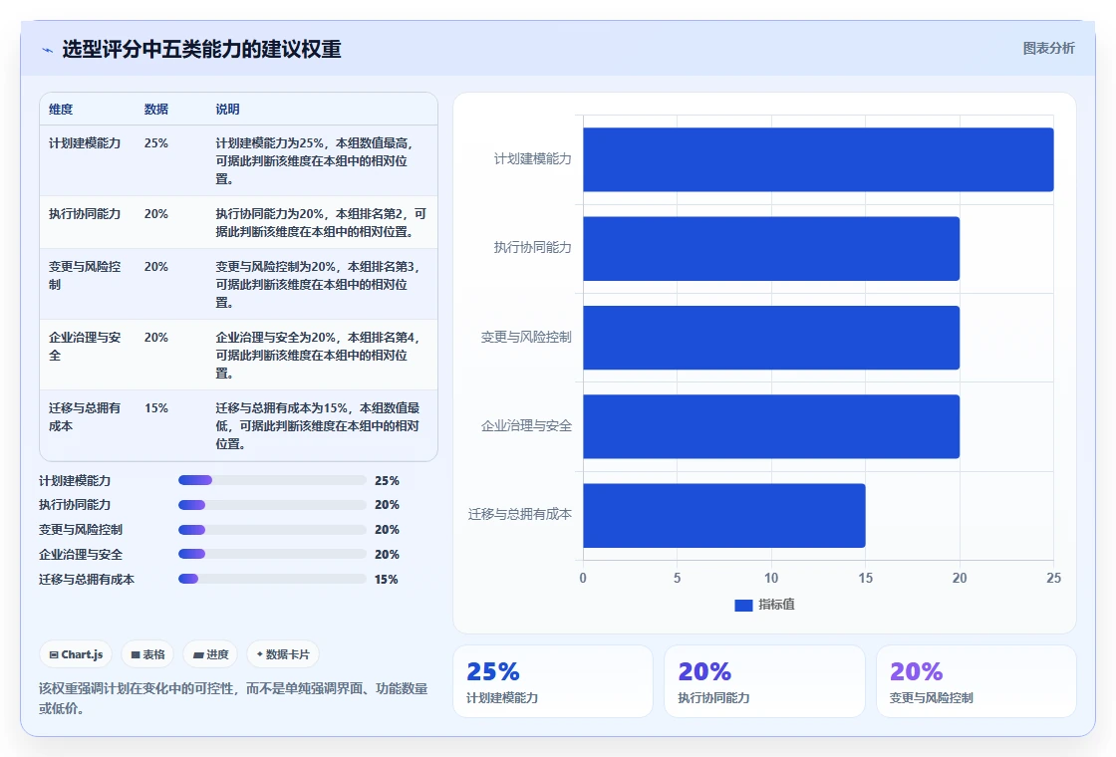The width and height of the screenshot is (1116, 757).
Task: Click the y-axis label 迁移与总拥有成本
Action: click(x=519, y=514)
